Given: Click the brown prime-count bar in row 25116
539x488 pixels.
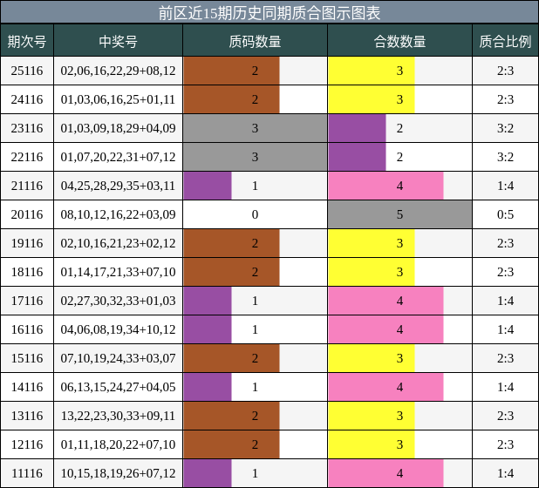Looking at the screenshot, I should (x=231, y=71).
